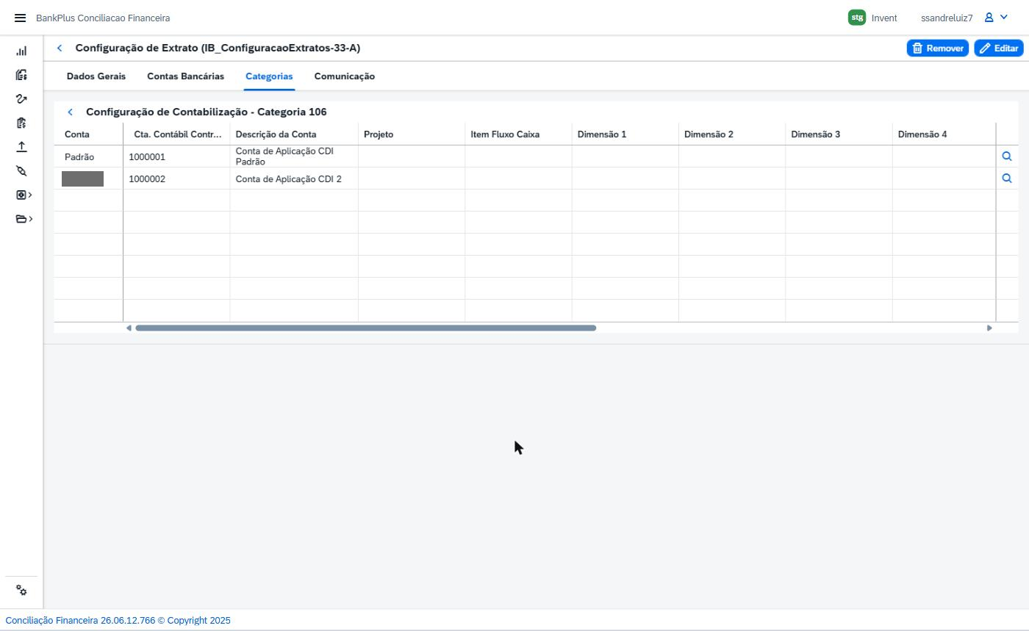Open the settings gears icon at sidebar bottom
The height and width of the screenshot is (631, 1029).
pos(21,591)
